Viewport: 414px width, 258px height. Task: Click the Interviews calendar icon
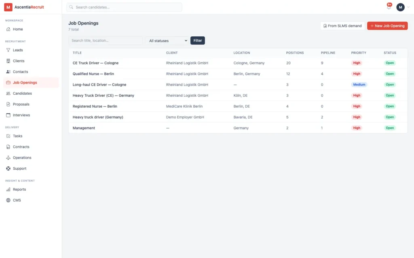(x=8, y=115)
